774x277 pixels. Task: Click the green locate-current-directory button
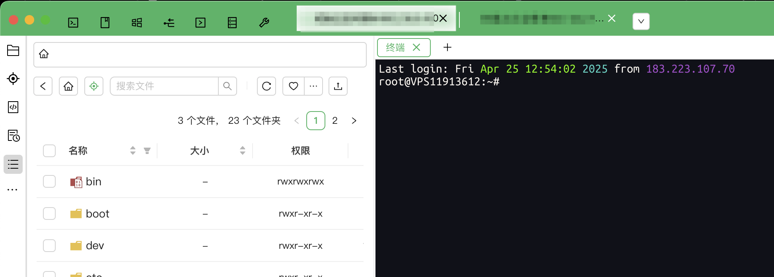point(94,86)
